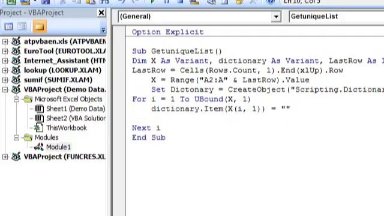The image size is (384, 216).
Task: Click the 'For i = 1 To UBound' line
Action: tap(191, 99)
